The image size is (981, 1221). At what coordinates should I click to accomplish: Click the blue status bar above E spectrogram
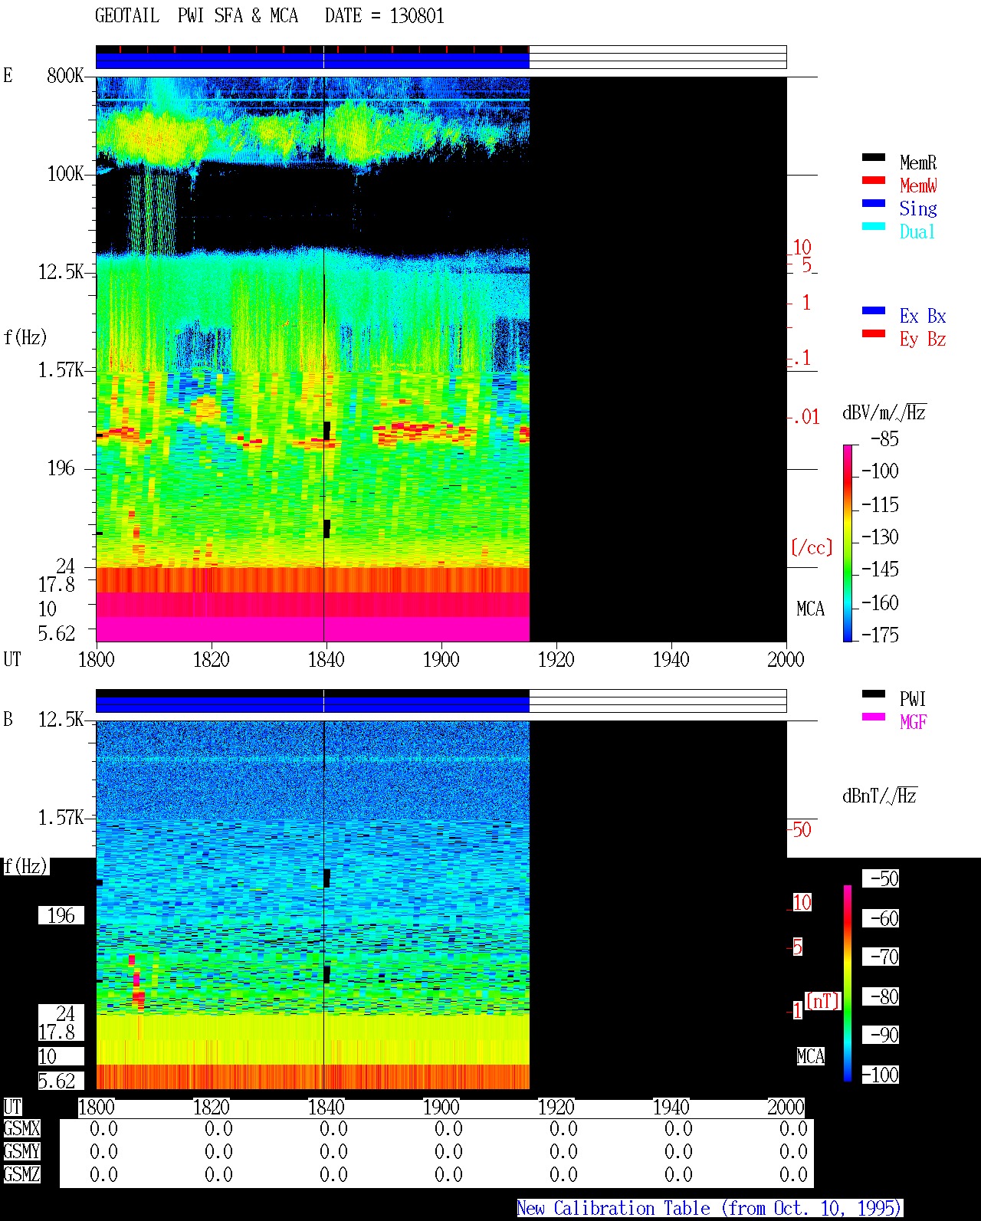click(x=313, y=59)
